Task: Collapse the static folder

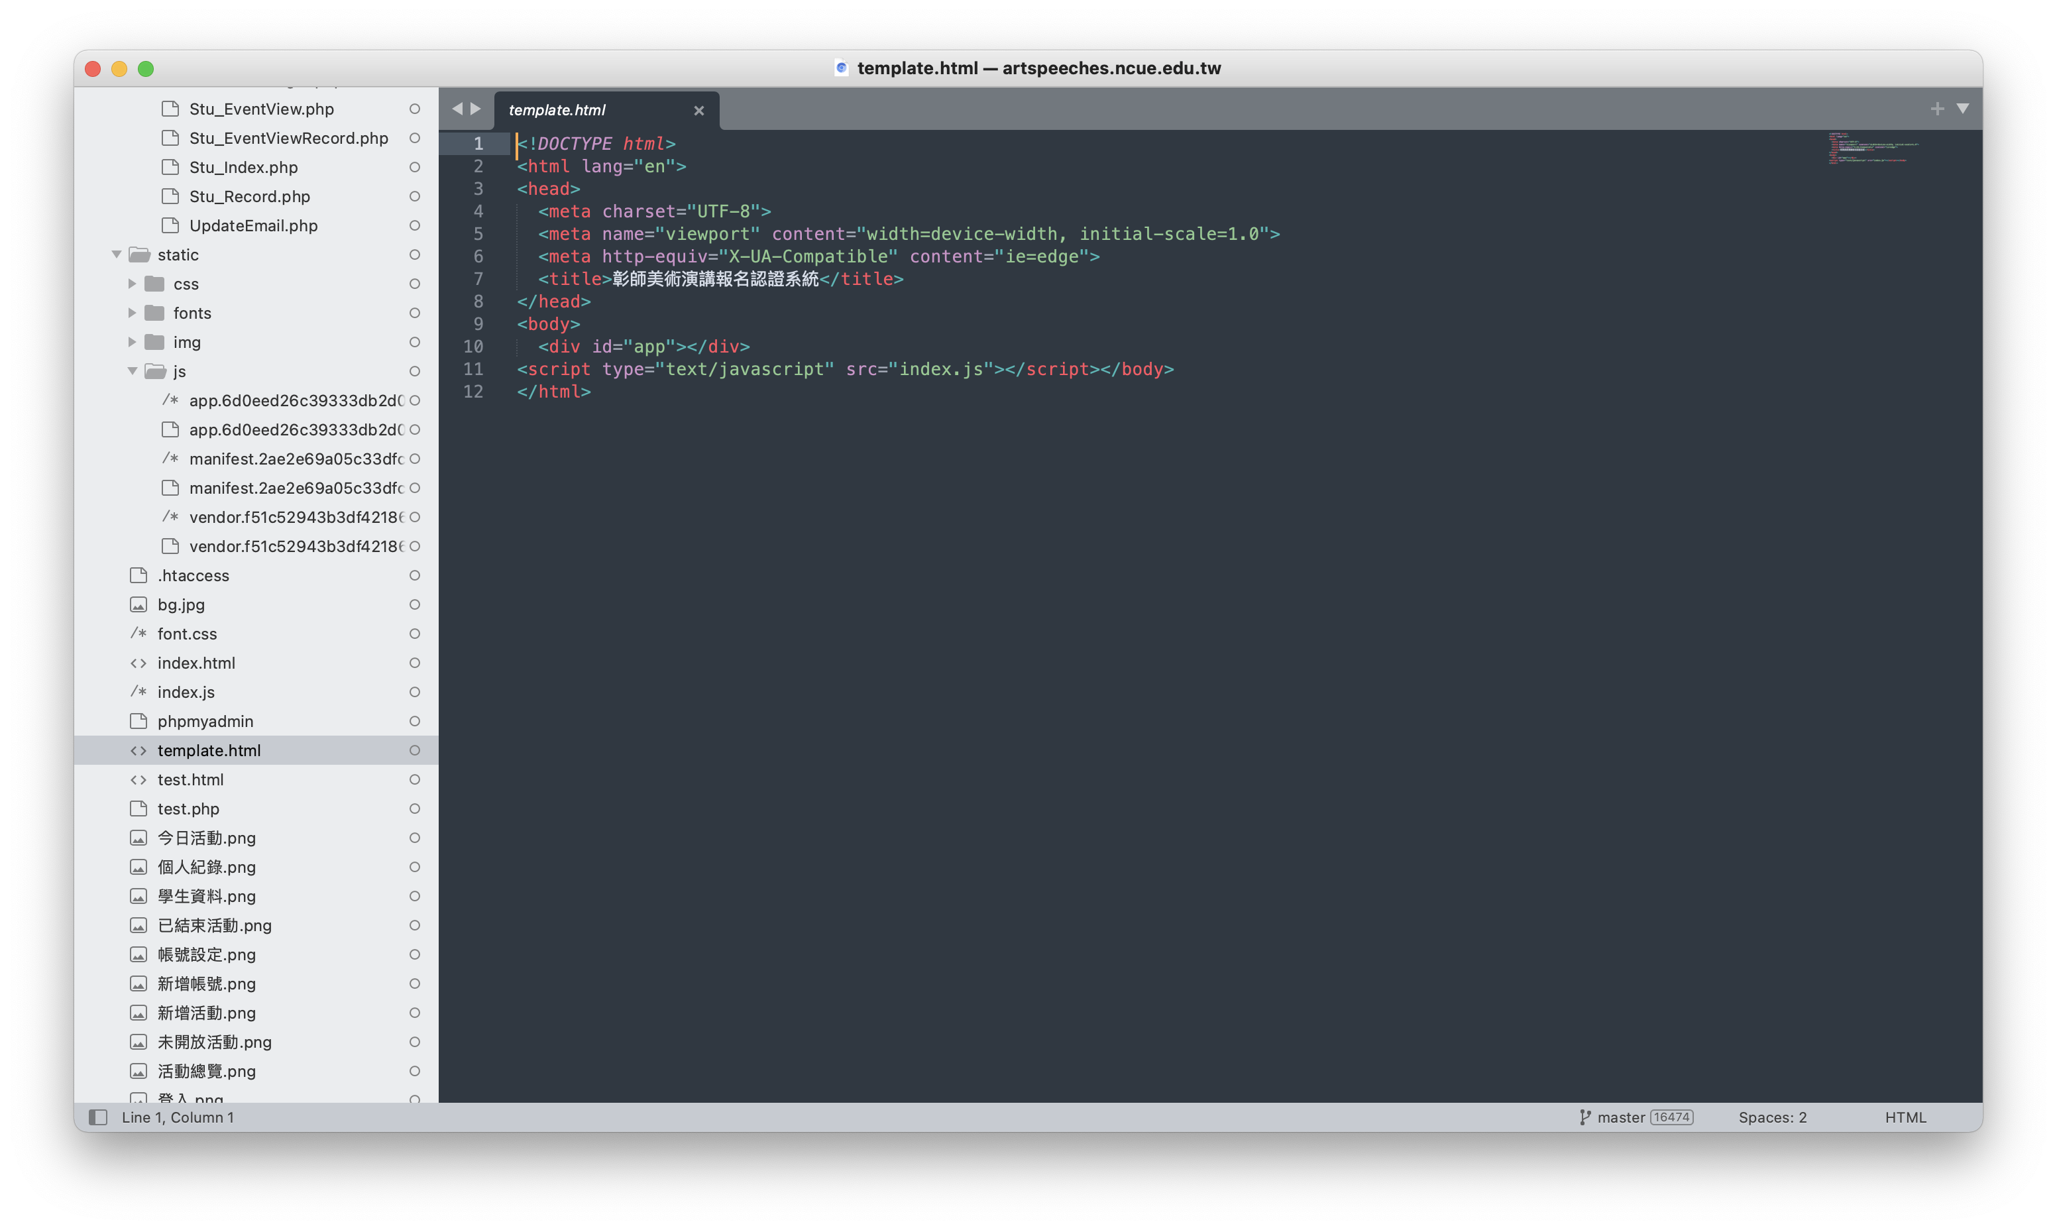Action: [x=117, y=254]
